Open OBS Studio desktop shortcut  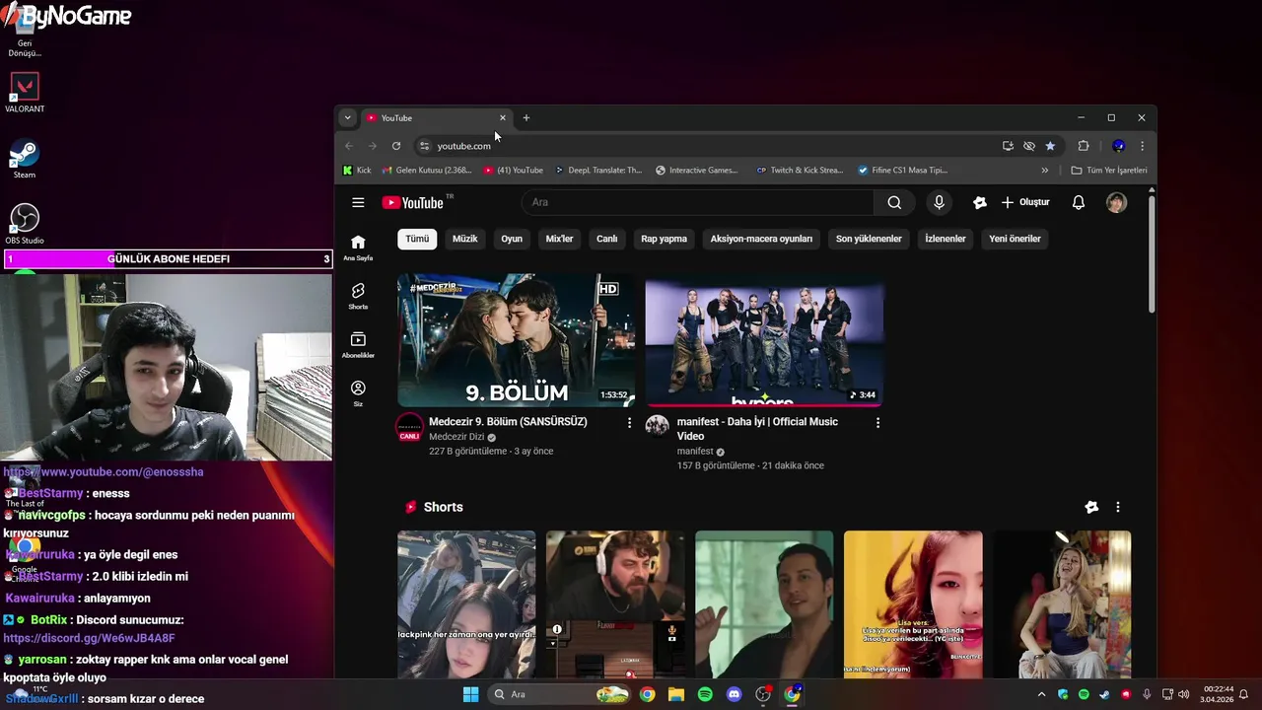(x=25, y=224)
